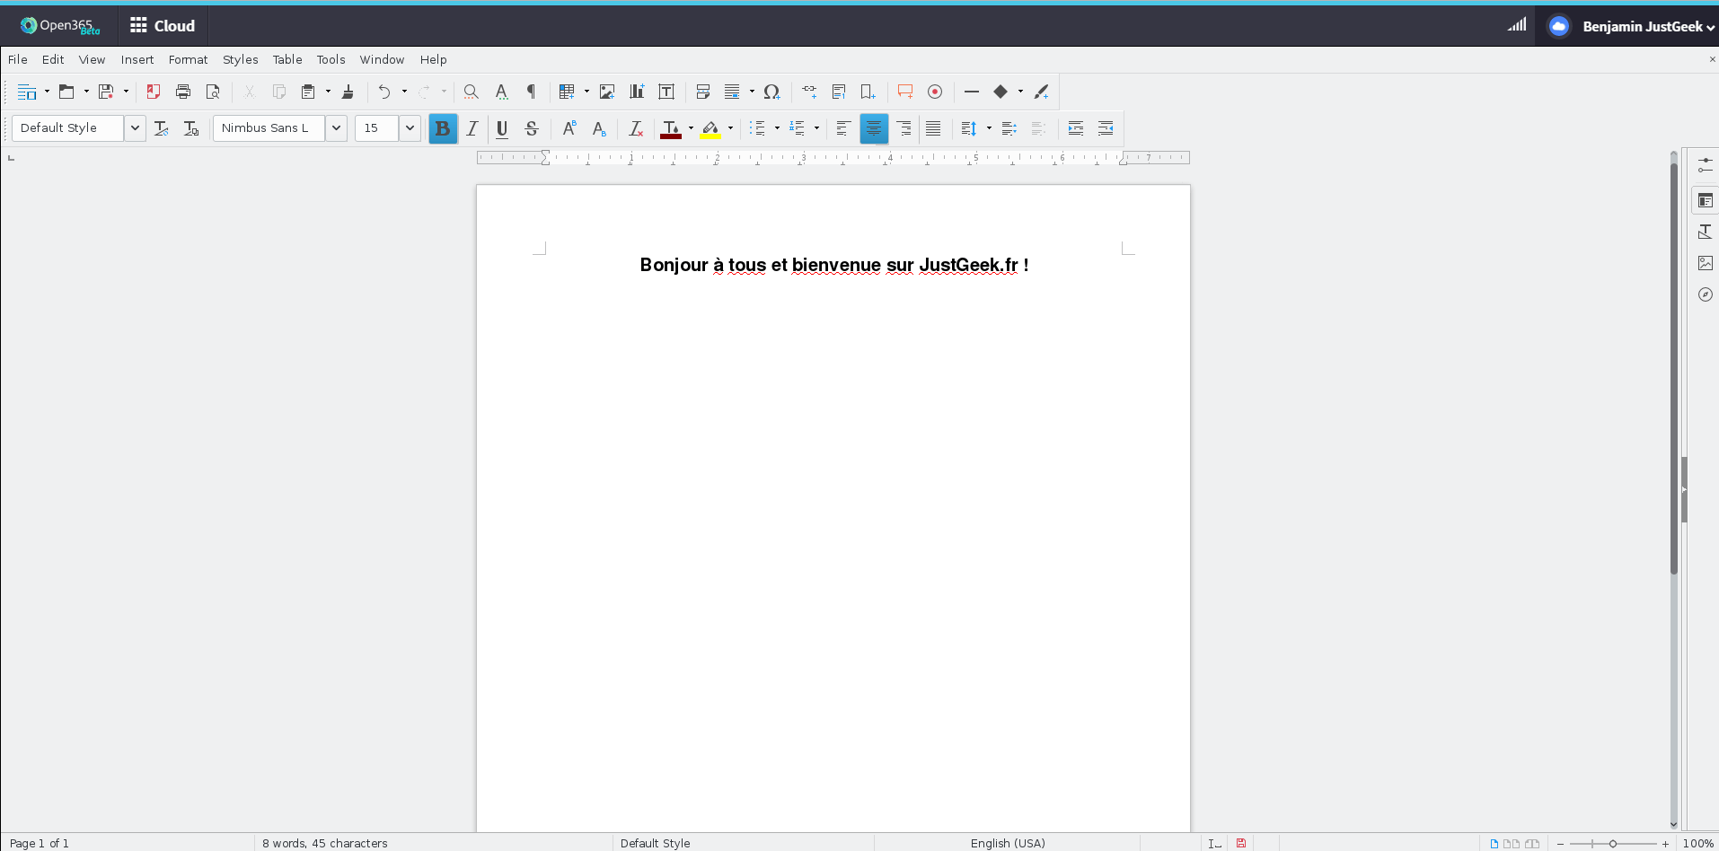This screenshot has height=851, width=1719.
Task: Insert a chart
Action: pos(637,92)
